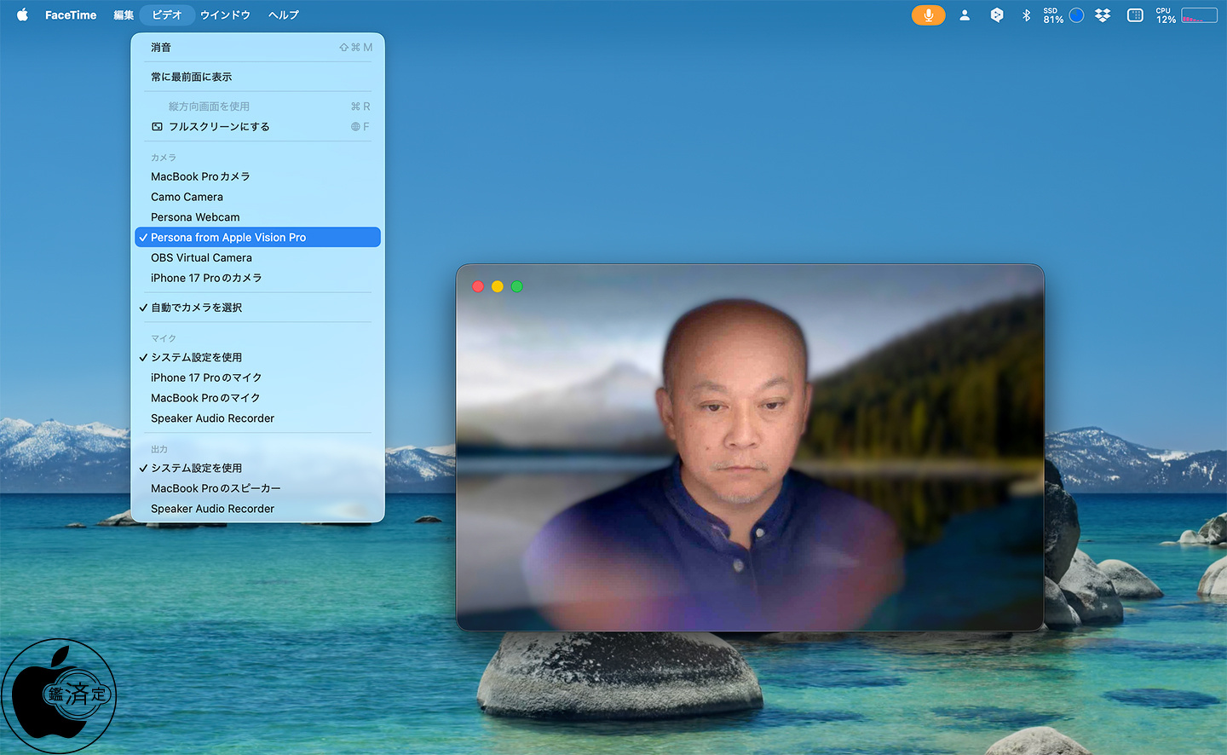Open the ウインドウ menu

coord(225,15)
